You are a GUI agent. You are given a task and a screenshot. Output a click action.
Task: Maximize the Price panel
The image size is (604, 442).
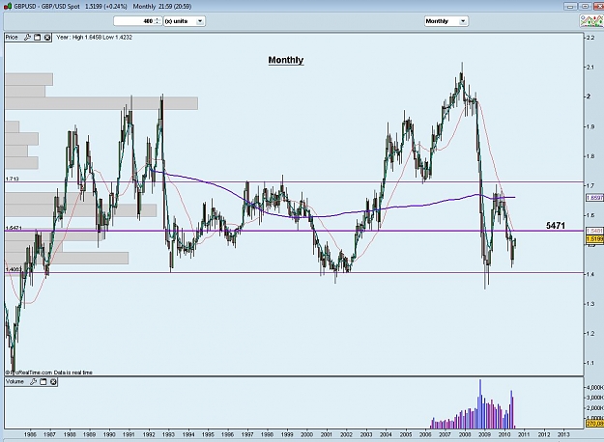click(37, 38)
